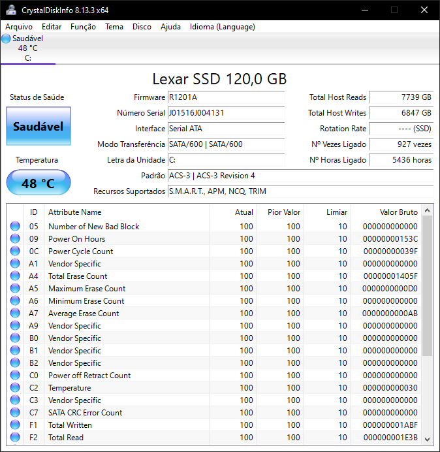Click Total Host Reads value 7739 GB
The height and width of the screenshot is (452, 440).
point(401,97)
